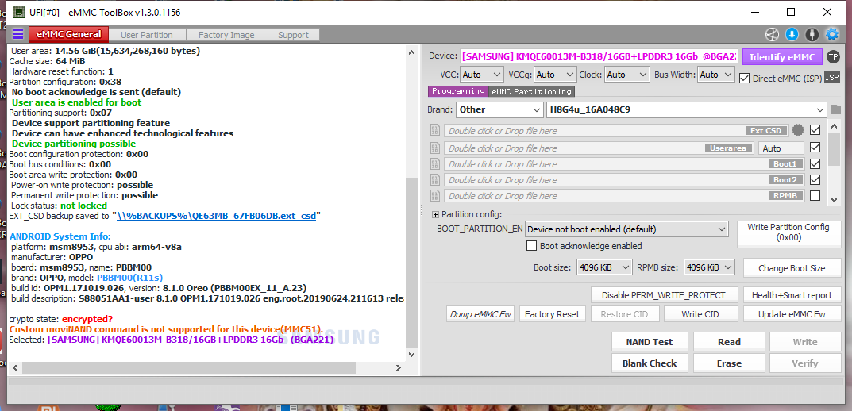Click the file list scrollbar up arrow
The height and width of the screenshot is (411, 852).
(835, 126)
